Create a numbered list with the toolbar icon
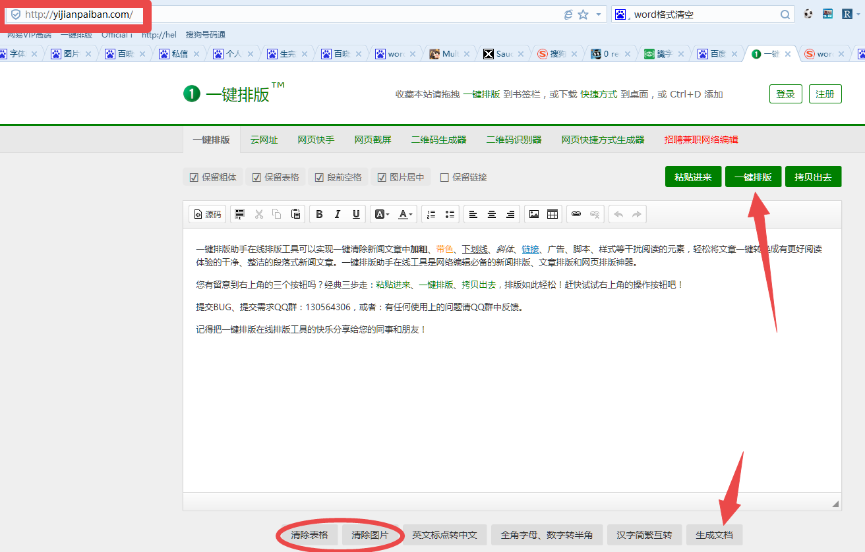The height and width of the screenshot is (552, 865). point(431,214)
